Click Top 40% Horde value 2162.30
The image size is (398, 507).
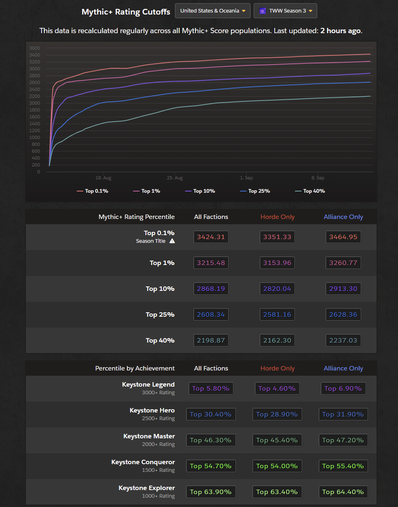coord(277,341)
